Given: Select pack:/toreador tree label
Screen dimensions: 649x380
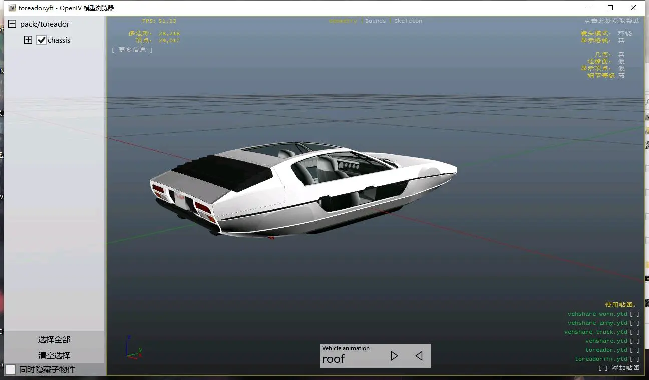Looking at the screenshot, I should (x=45, y=24).
